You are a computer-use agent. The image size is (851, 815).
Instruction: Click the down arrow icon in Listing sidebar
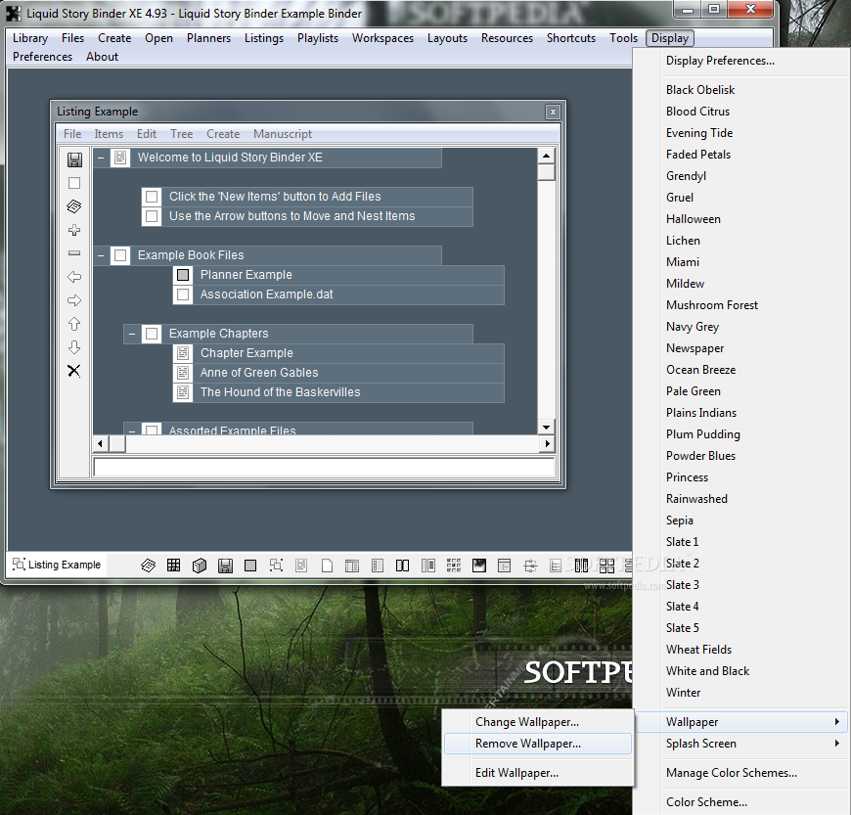click(x=74, y=347)
